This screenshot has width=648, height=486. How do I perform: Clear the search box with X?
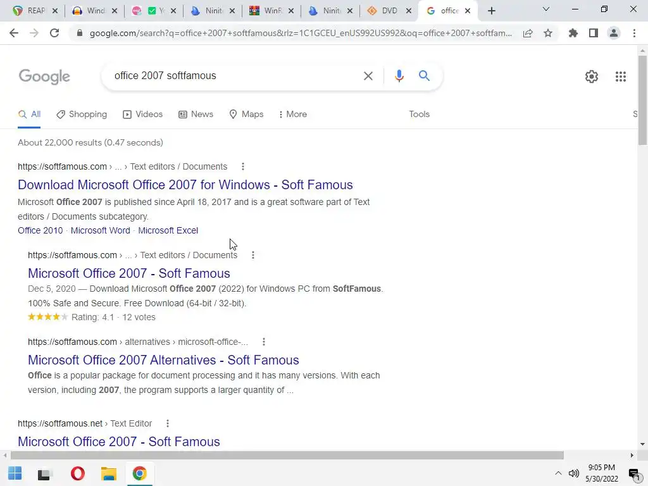368,76
